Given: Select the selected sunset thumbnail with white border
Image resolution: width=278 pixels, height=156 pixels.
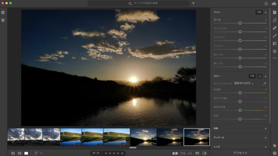Looking at the screenshot, I should 197,137.
